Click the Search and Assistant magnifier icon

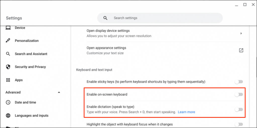click(x=8, y=54)
